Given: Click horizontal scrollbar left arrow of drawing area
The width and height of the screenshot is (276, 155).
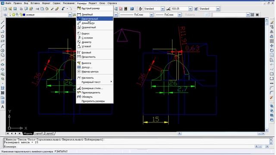Looking at the screenshot, I should coord(179,133).
